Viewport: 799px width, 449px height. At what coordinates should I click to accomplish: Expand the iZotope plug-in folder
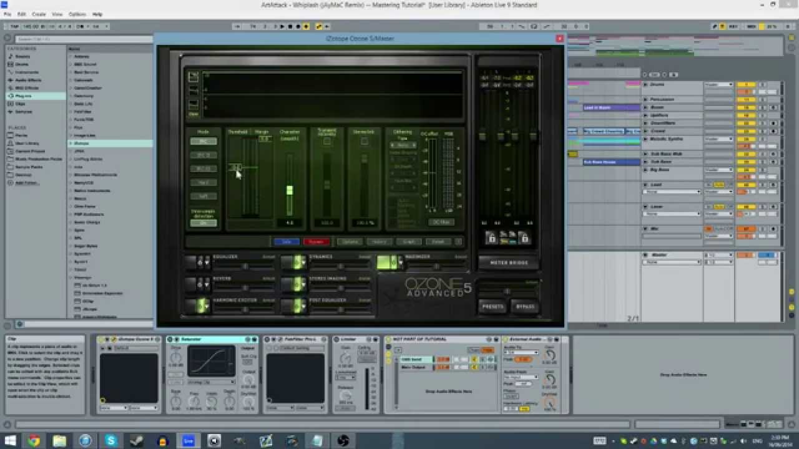(x=71, y=143)
